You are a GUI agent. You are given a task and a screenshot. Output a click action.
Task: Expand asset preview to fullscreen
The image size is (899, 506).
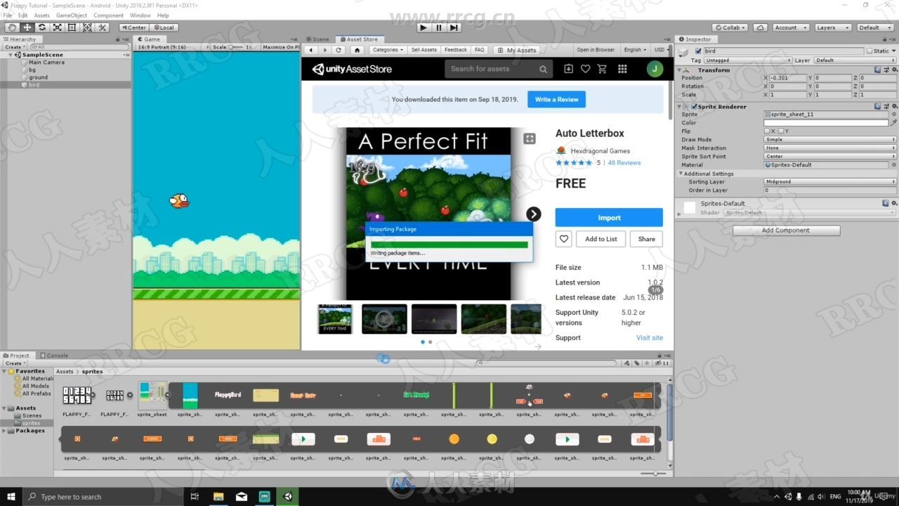(x=530, y=138)
